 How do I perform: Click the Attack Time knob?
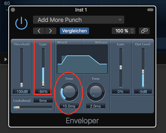(69, 92)
